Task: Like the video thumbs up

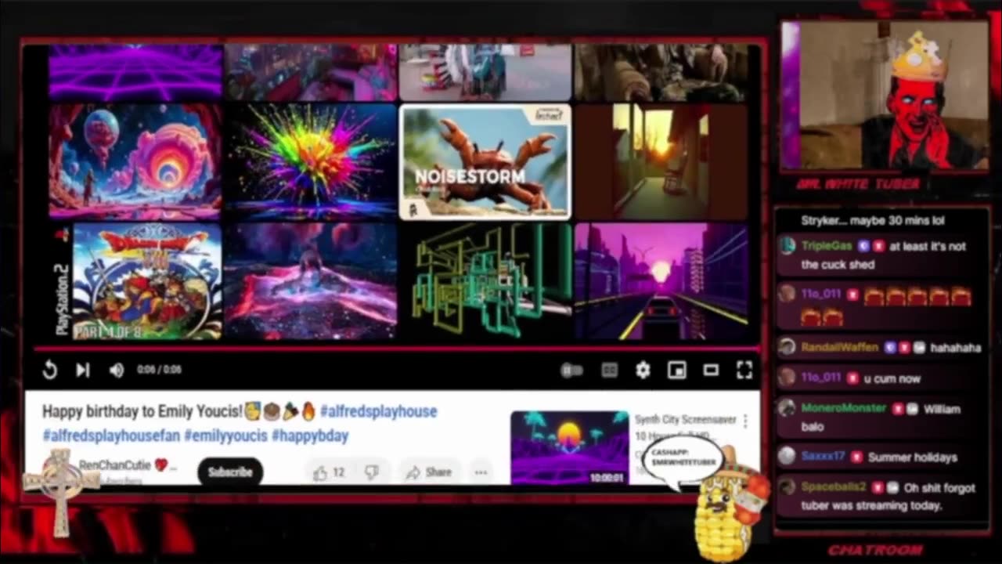Action: 329,472
